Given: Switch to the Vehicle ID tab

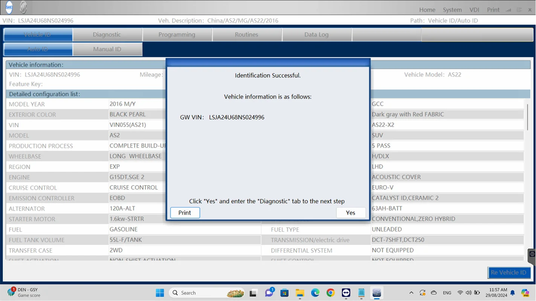Looking at the screenshot, I should 38,35.
